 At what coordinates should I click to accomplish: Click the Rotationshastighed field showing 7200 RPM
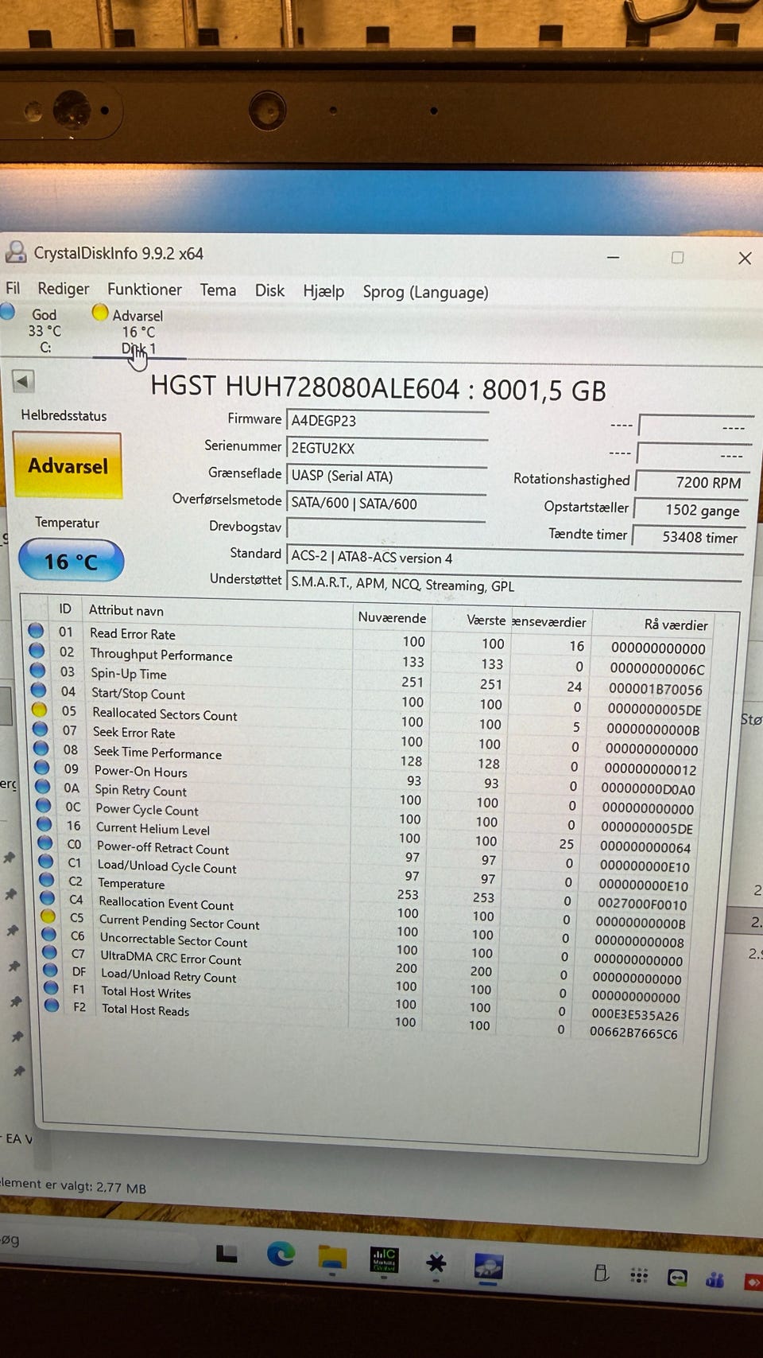(x=691, y=482)
